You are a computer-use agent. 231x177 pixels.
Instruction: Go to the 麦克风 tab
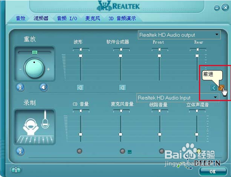[92, 18]
